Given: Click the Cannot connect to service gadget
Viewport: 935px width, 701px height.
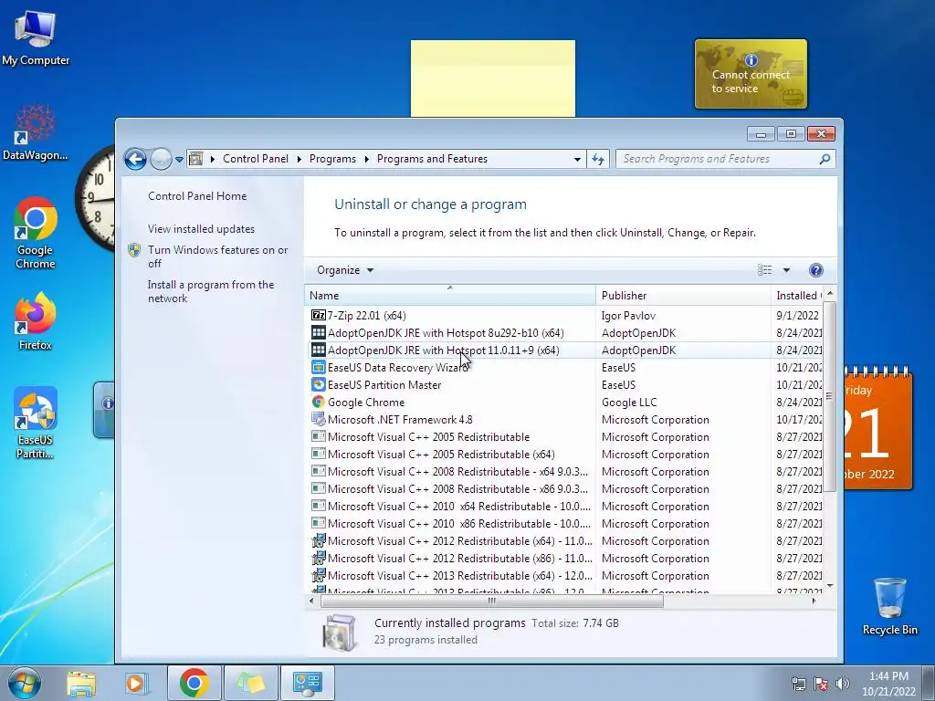Looking at the screenshot, I should [751, 74].
